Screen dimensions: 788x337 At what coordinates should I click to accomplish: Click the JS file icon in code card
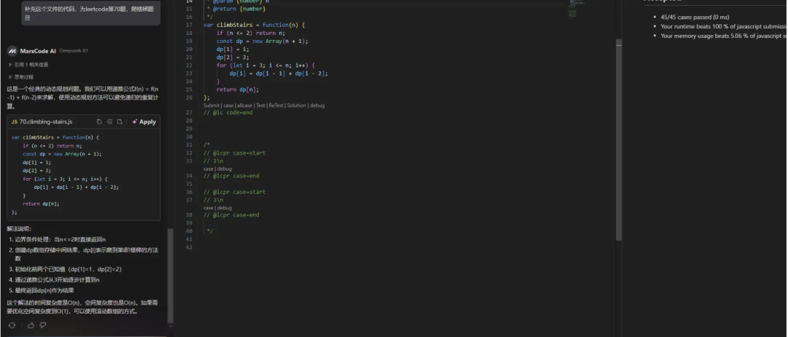(x=15, y=122)
